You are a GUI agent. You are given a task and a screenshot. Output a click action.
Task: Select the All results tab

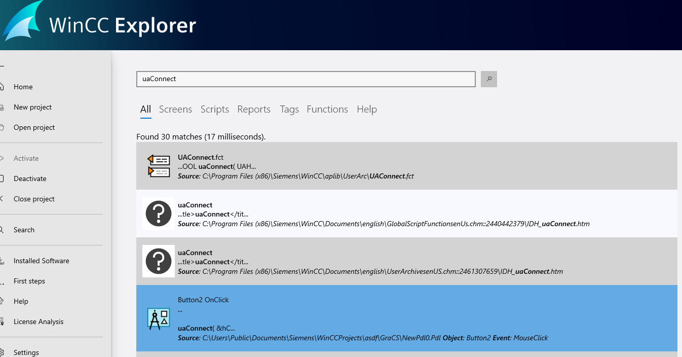pyautogui.click(x=146, y=109)
